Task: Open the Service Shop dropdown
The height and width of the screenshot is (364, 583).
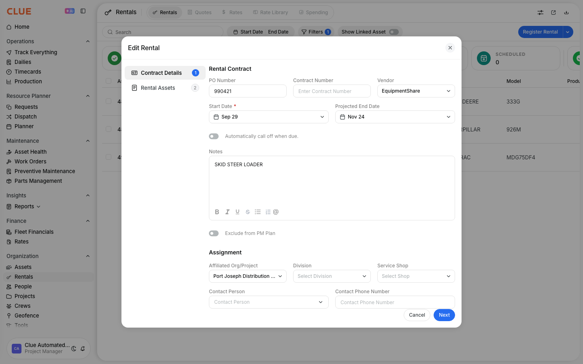Action: point(416,276)
